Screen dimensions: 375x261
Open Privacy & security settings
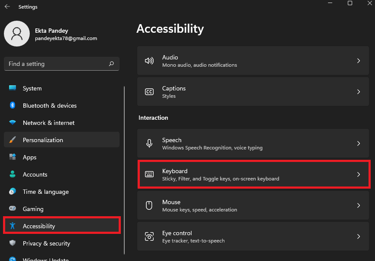[x=46, y=243]
